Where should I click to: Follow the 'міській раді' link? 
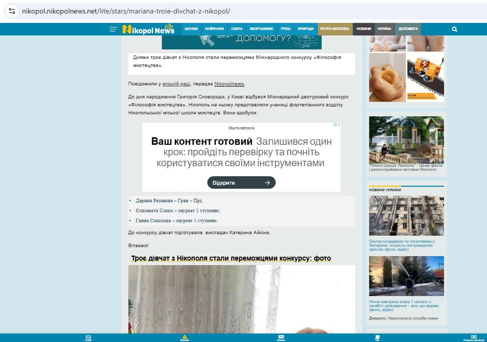[177, 84]
